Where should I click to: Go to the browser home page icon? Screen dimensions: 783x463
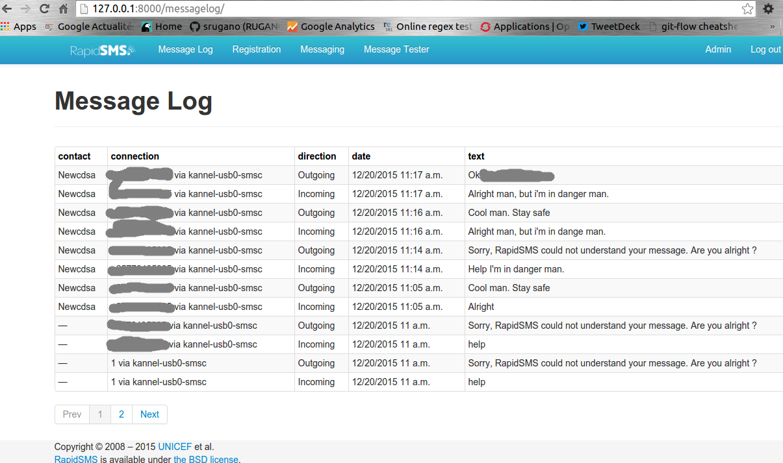click(63, 9)
